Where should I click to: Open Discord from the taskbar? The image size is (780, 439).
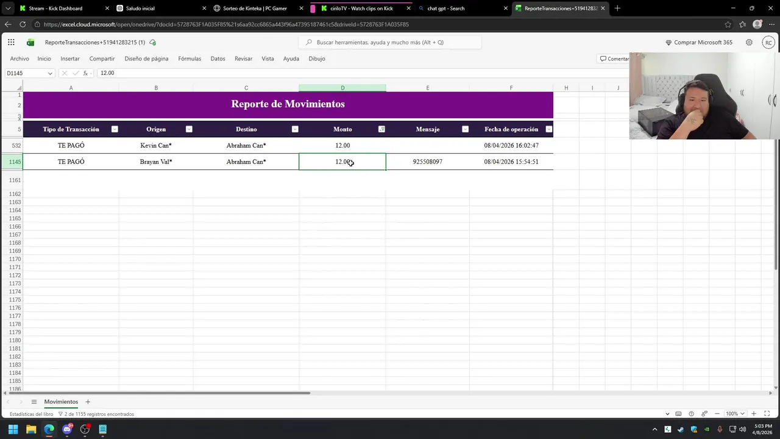coord(67,429)
